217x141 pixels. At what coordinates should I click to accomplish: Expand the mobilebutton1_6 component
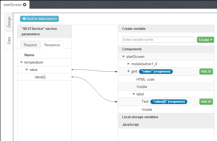(129, 64)
